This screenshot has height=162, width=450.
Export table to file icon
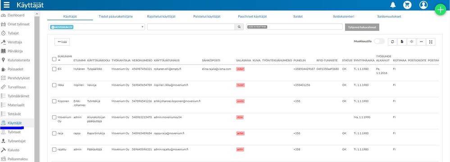(402, 42)
